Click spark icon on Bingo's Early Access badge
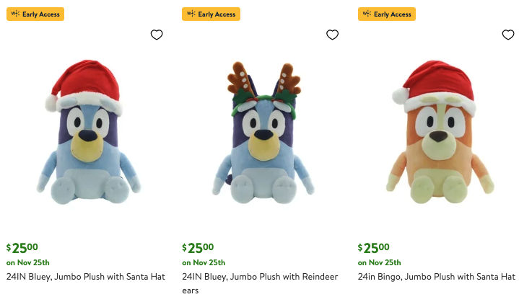 point(366,14)
